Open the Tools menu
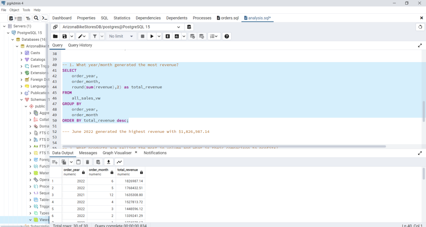Screen dimensions: 426x227 point(26,10)
